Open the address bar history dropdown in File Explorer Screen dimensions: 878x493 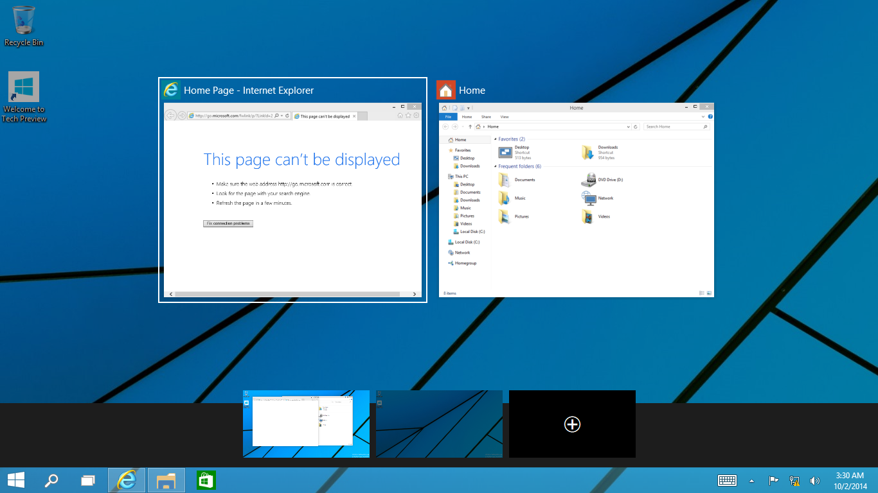pyautogui.click(x=628, y=127)
